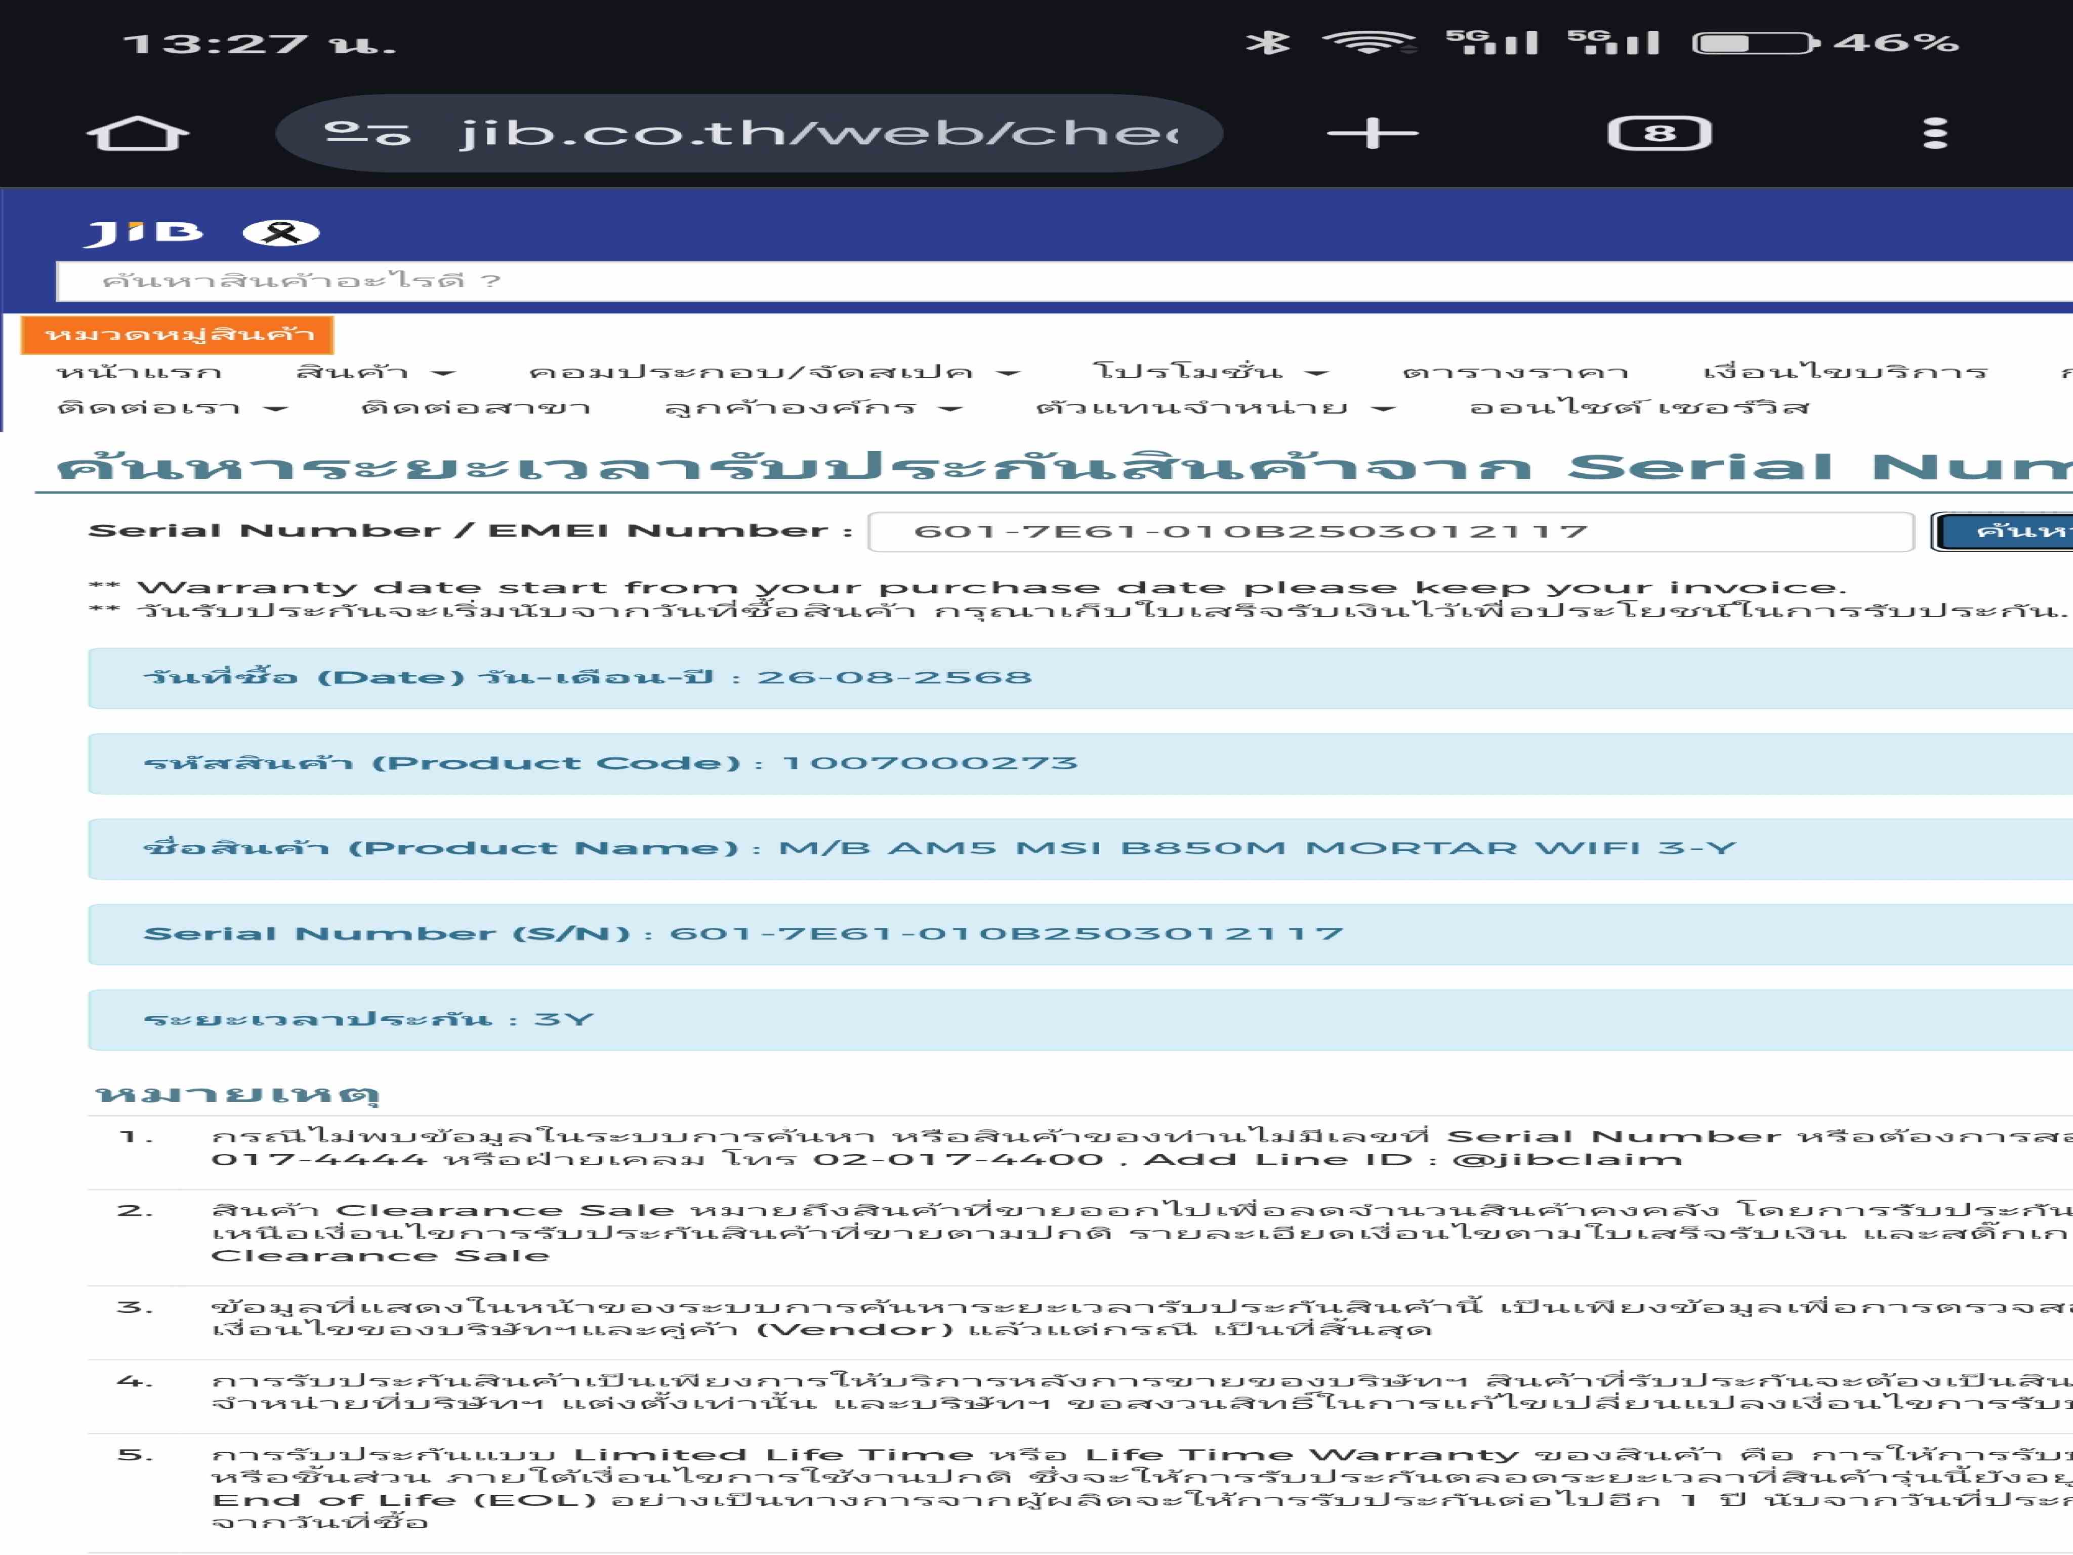This screenshot has height=1555, width=2073.
Task: Open ออนไซต์ เซอร์วิส link
Action: [1638, 407]
